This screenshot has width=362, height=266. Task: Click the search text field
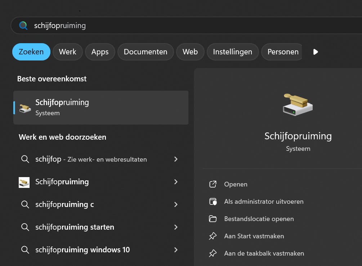[180, 26]
